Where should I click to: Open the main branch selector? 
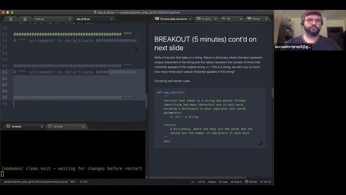click(223, 182)
